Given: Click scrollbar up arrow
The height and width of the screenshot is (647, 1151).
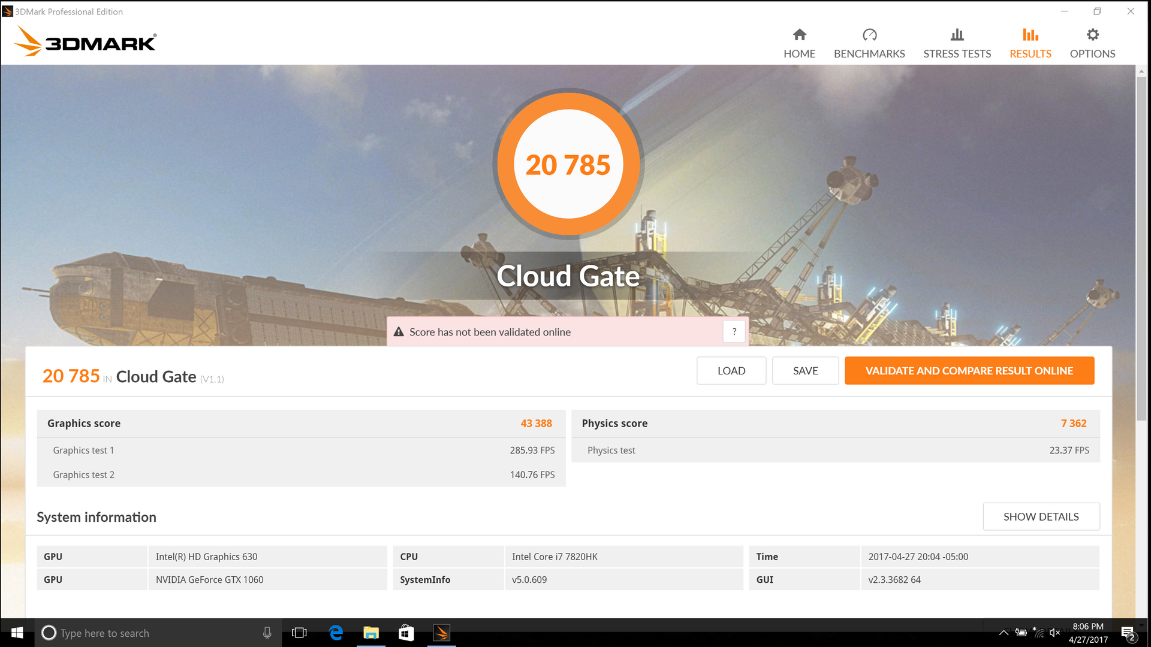Looking at the screenshot, I should click(1141, 71).
